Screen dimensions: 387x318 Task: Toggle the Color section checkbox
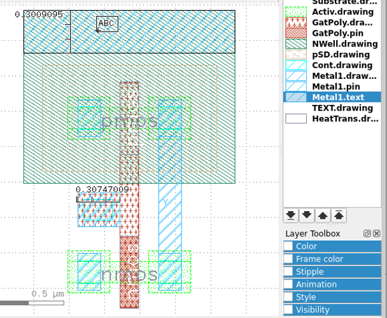point(289,246)
